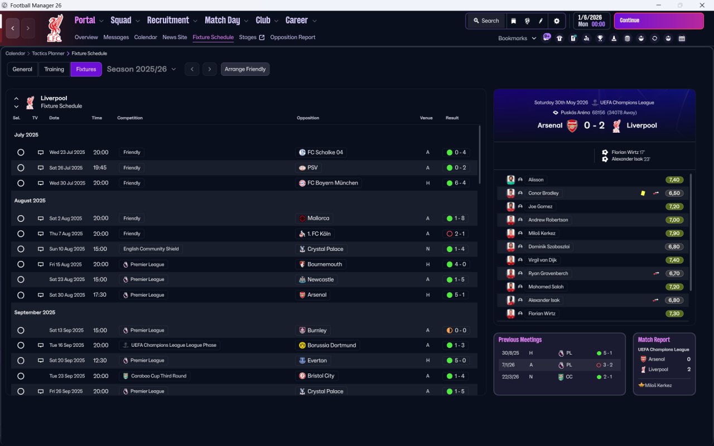Select the radio button for the Mallorca fixture
This screenshot has width=714, height=446.
[x=21, y=219]
